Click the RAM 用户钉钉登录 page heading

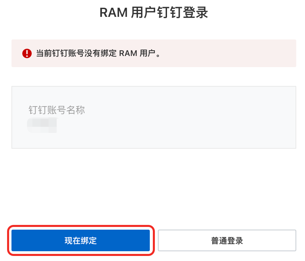[x=154, y=13]
